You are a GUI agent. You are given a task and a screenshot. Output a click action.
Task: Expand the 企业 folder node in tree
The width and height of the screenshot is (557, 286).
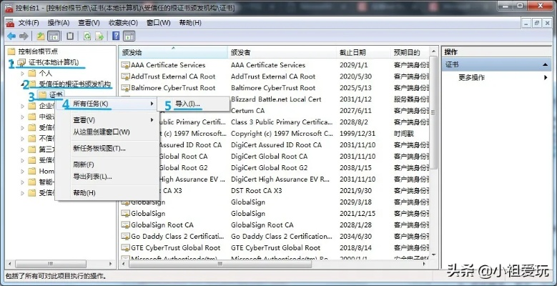coord(22,106)
